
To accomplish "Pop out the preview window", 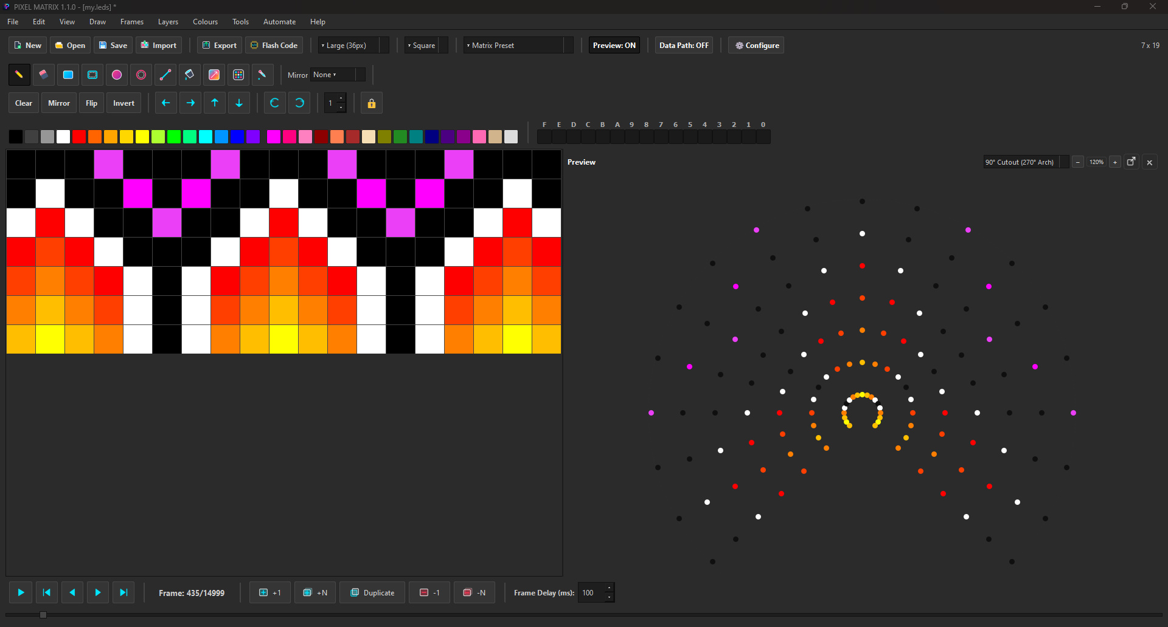I will (1131, 162).
